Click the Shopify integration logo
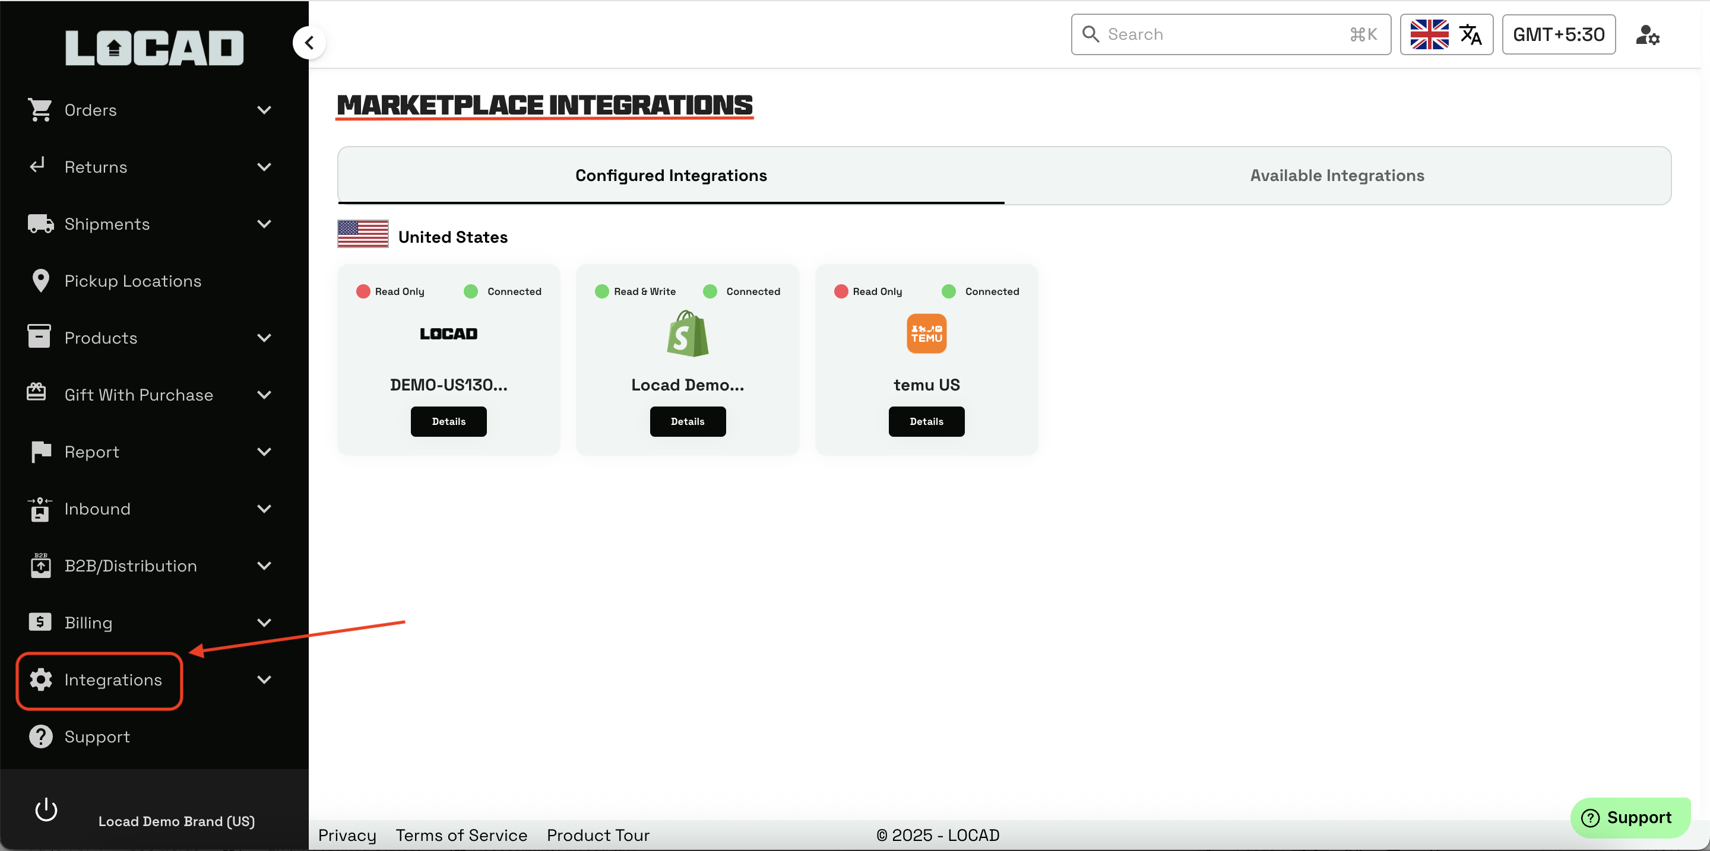This screenshot has height=851, width=1710. tap(687, 334)
